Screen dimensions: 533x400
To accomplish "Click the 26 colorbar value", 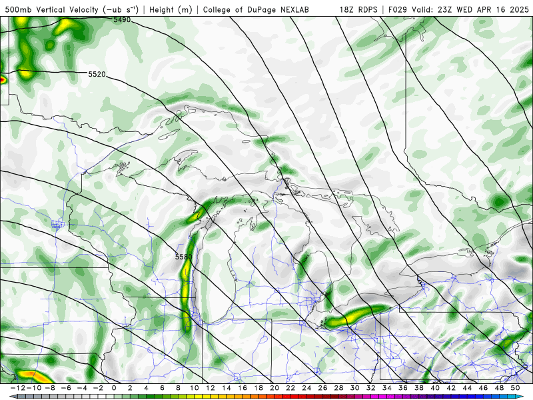I will tap(322, 388).
